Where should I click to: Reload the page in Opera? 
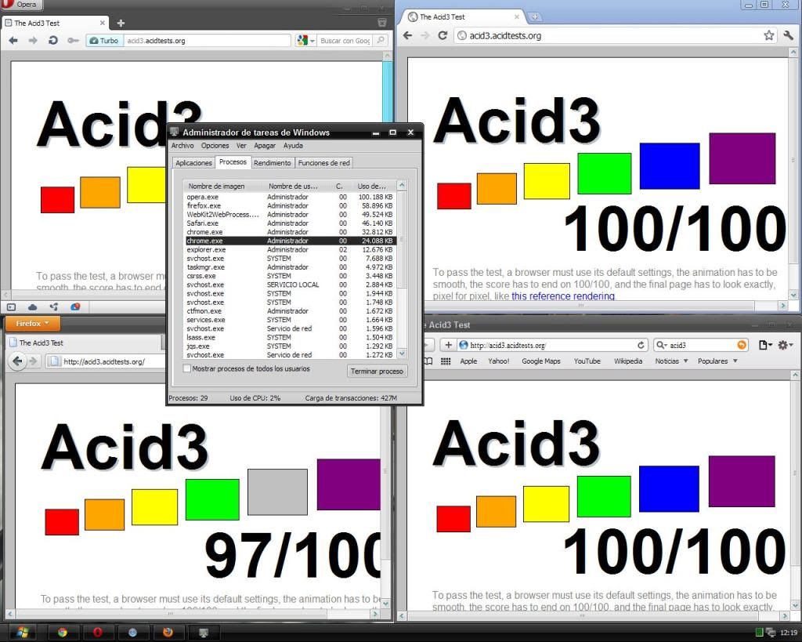pos(52,41)
